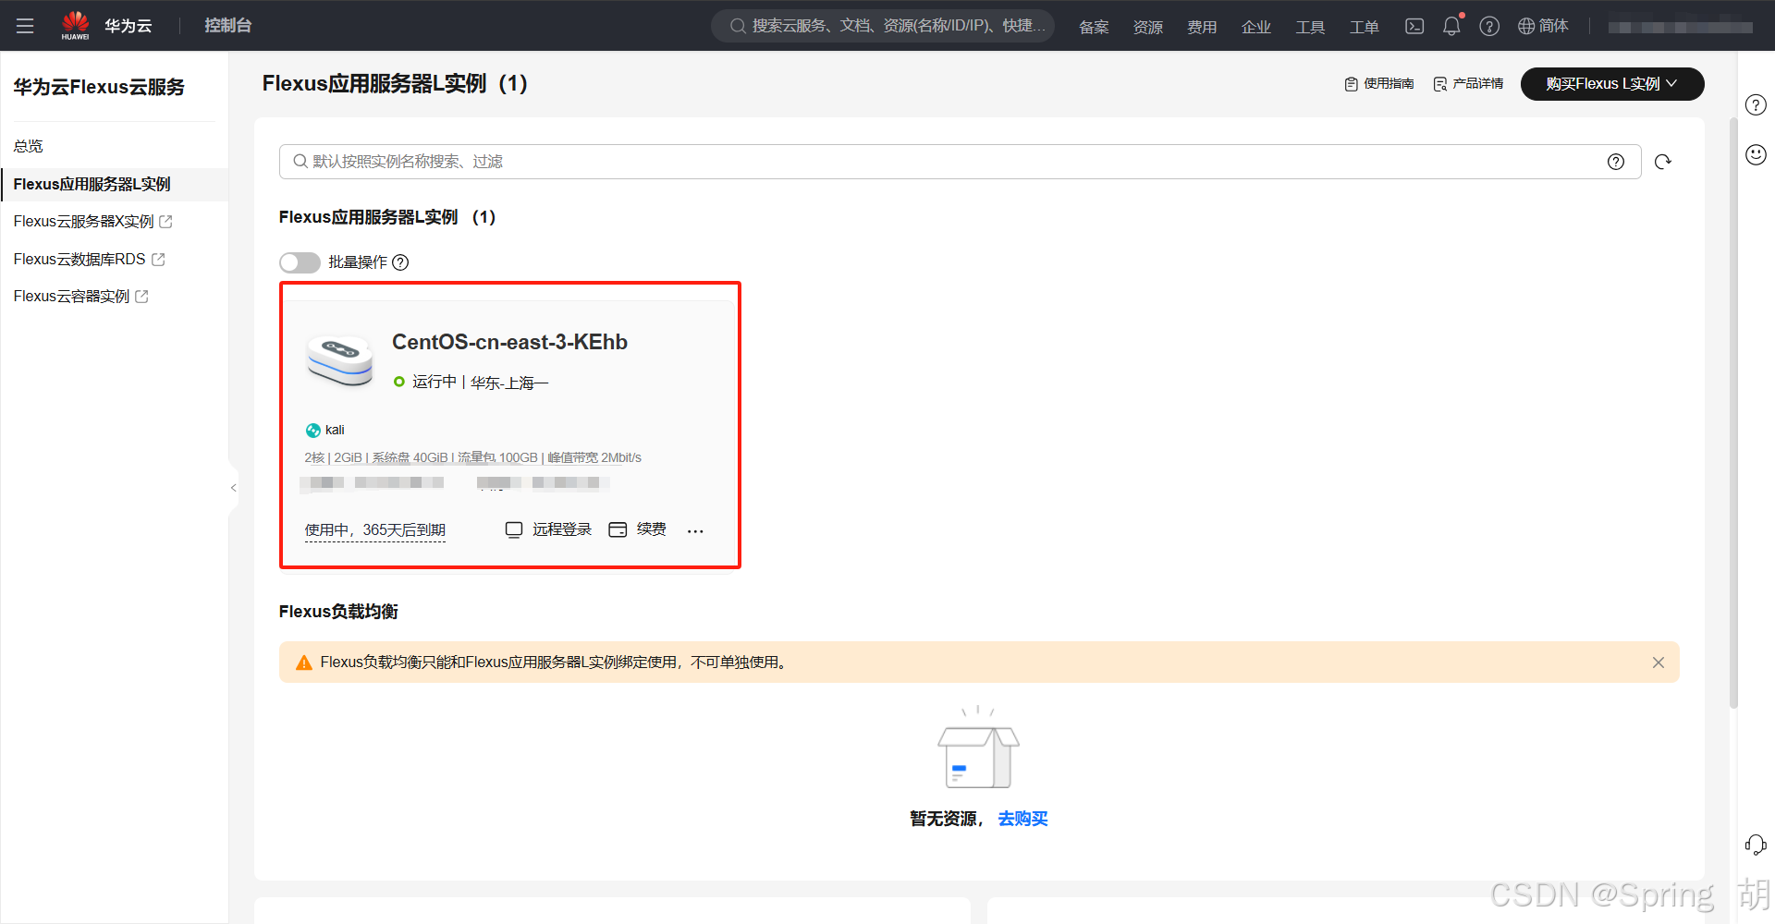Open 资源 in top menu
The image size is (1775, 924).
pyautogui.click(x=1148, y=27)
